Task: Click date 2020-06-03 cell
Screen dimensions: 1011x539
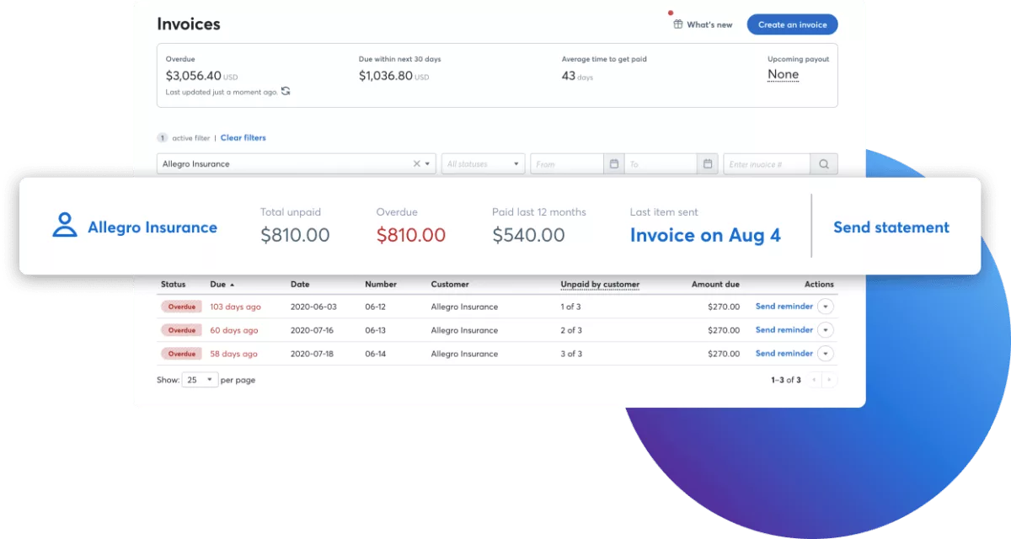Action: 312,307
